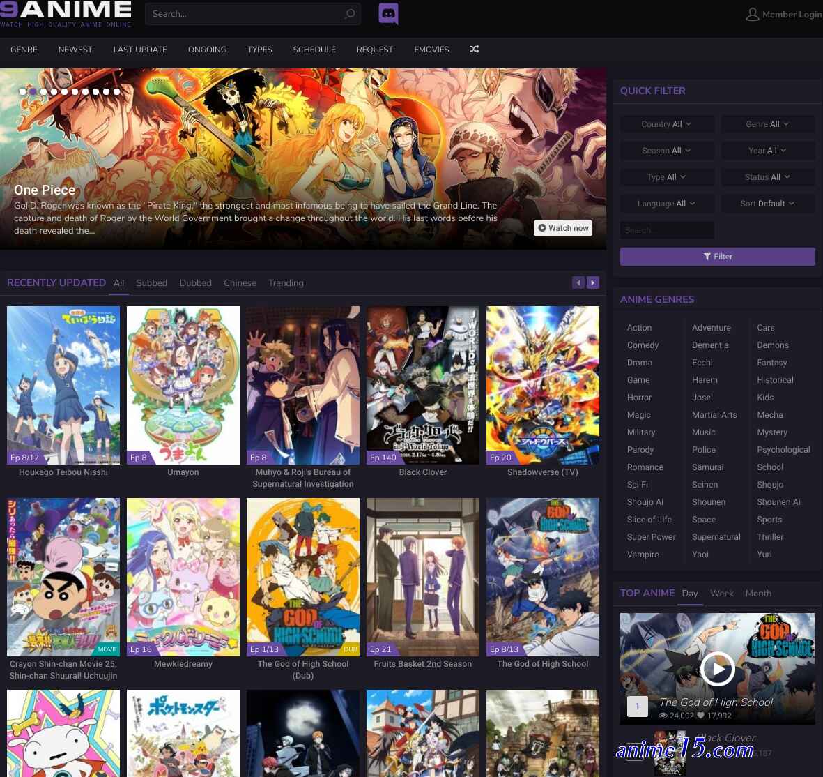The width and height of the screenshot is (823, 777).
Task: Open the FMOVIES menu item
Action: click(x=431, y=50)
